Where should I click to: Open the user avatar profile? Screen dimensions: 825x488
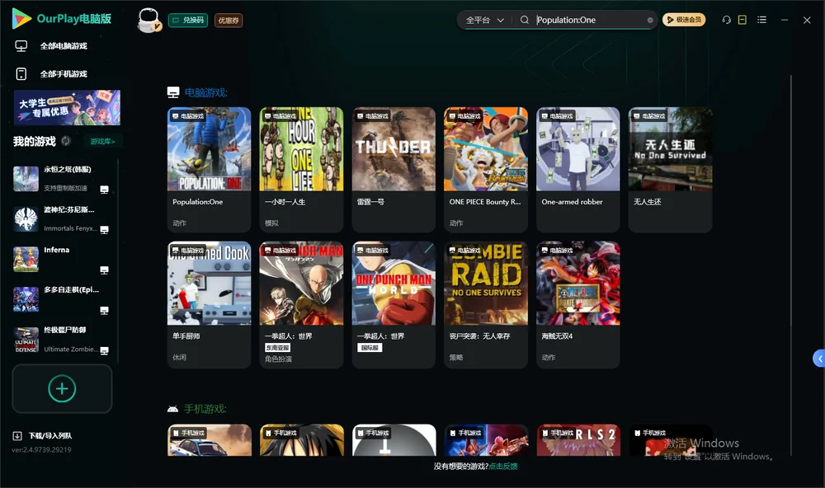point(148,20)
